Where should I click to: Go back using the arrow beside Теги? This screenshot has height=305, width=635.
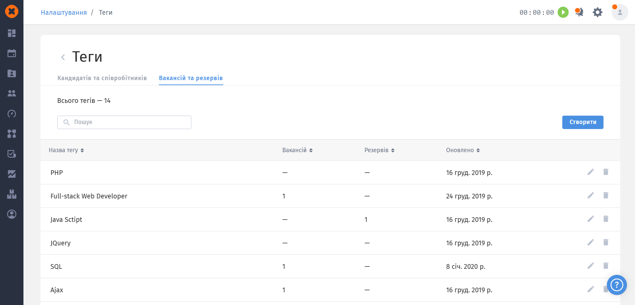tap(63, 57)
